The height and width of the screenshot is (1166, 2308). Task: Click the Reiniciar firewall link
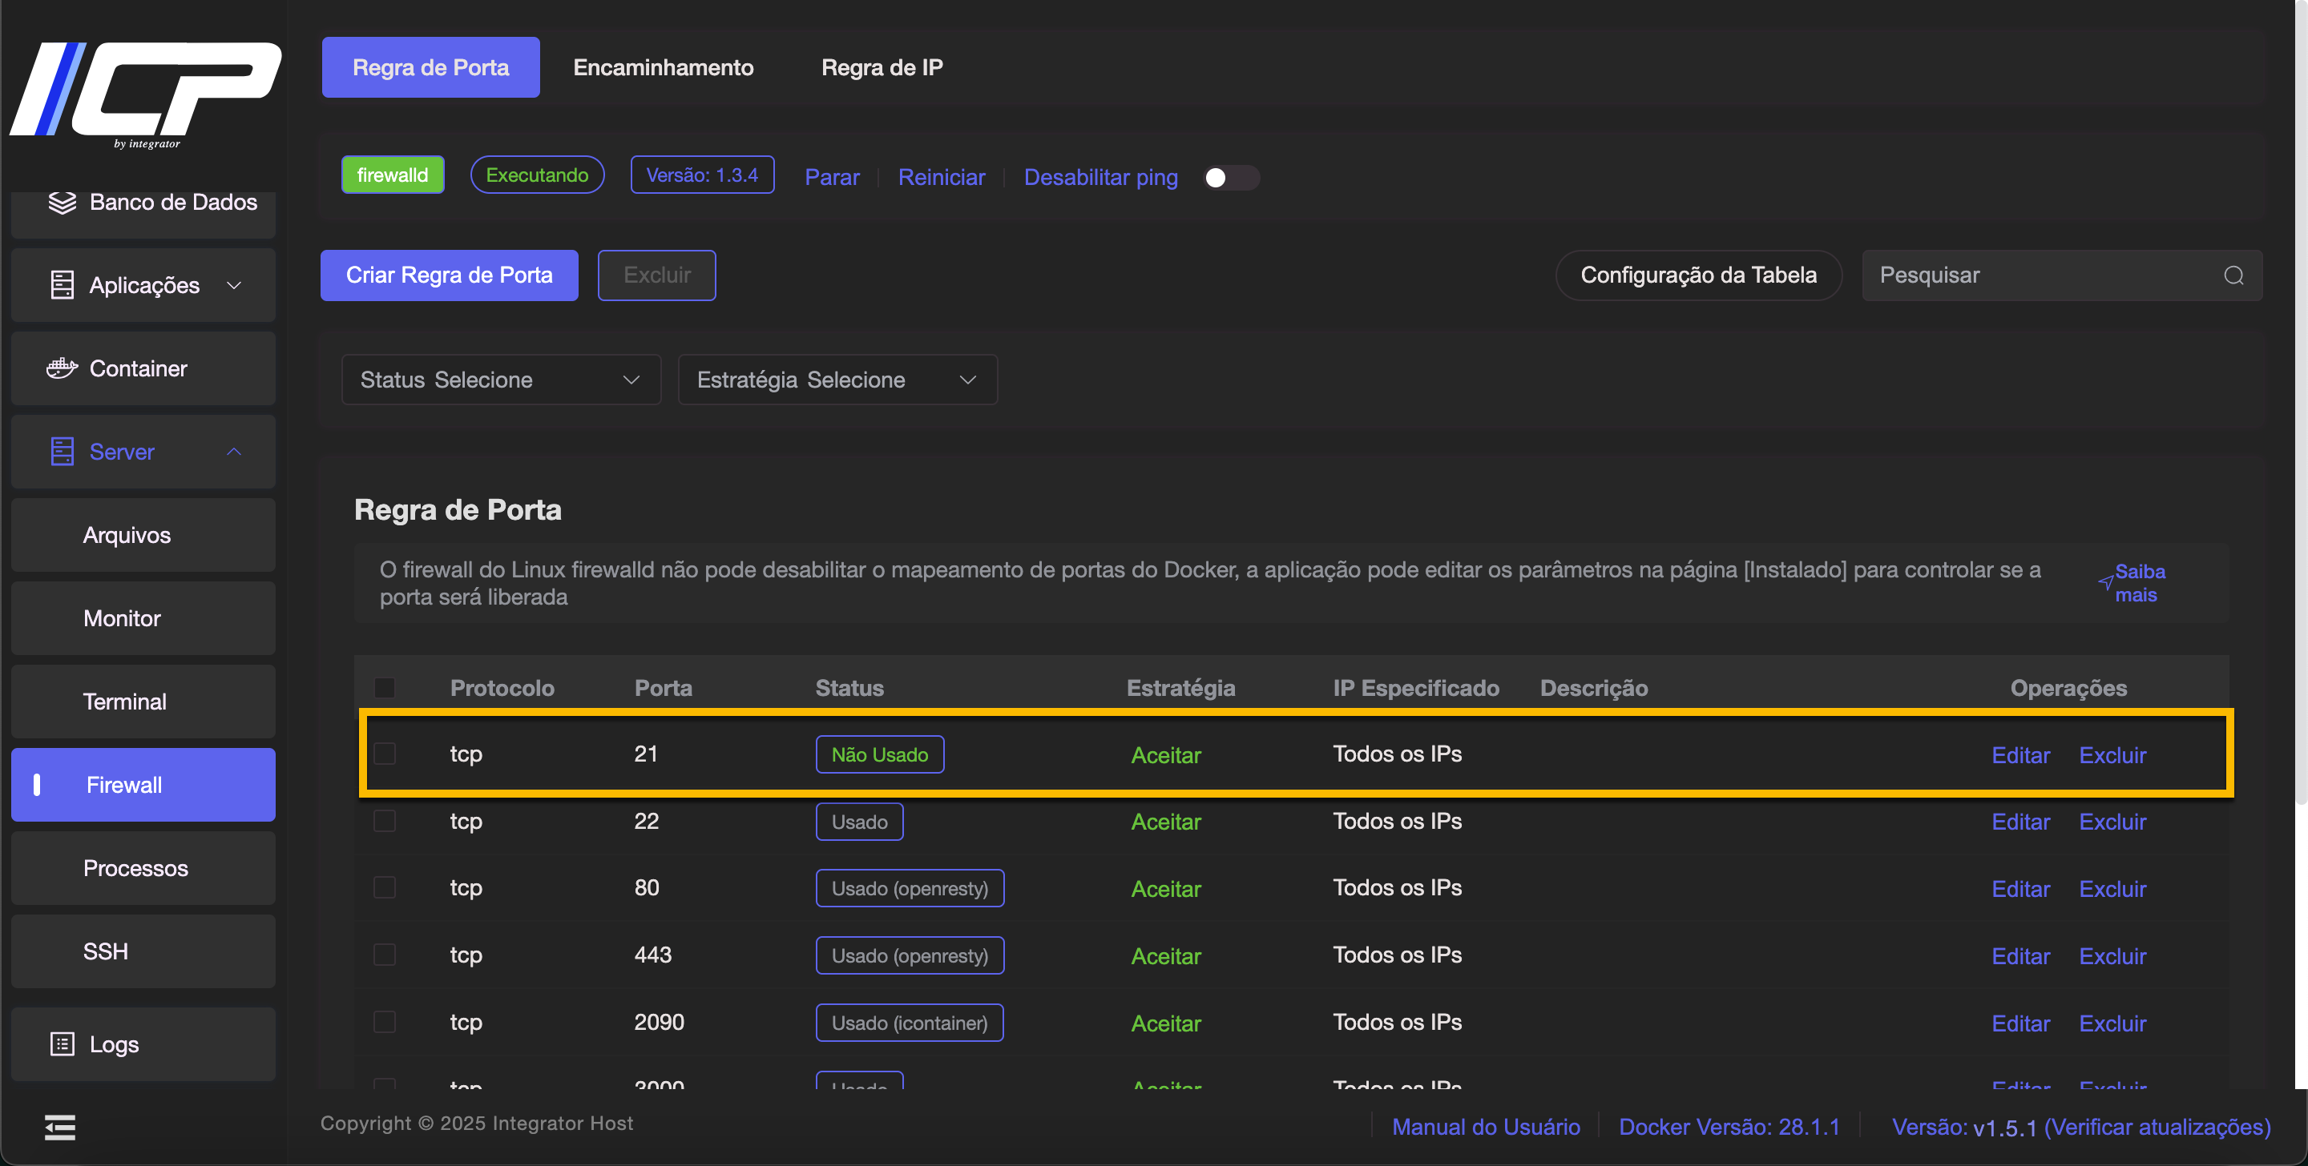(941, 177)
